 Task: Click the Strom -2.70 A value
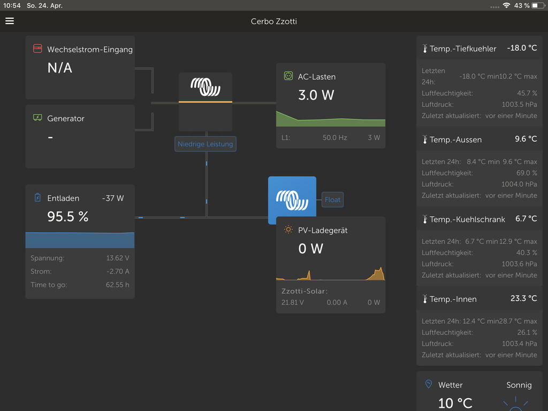(118, 271)
